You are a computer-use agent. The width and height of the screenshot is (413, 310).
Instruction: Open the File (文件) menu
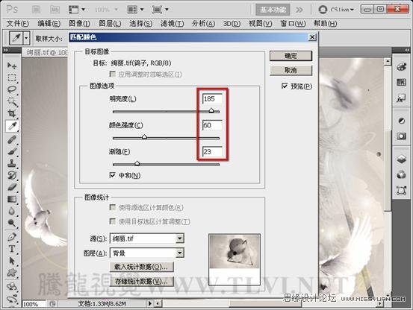[17, 24]
